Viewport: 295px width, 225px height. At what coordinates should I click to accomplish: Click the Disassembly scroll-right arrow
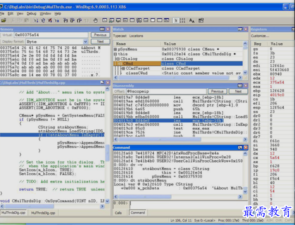point(245,139)
